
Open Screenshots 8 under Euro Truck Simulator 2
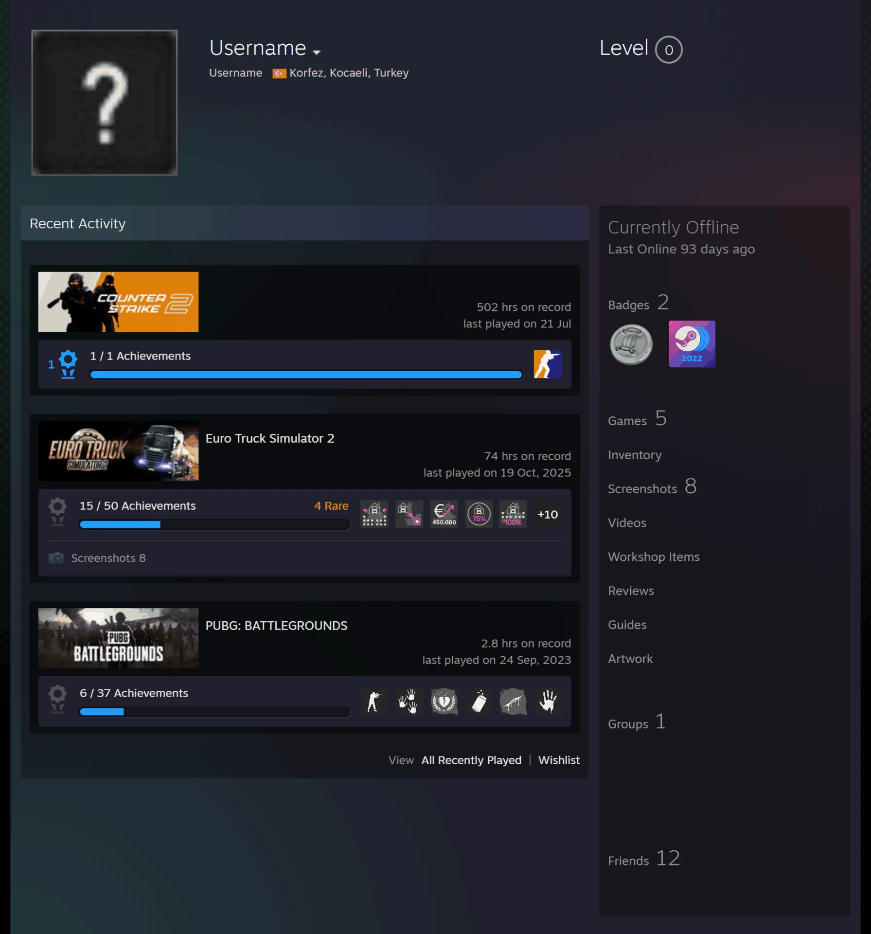click(x=108, y=558)
